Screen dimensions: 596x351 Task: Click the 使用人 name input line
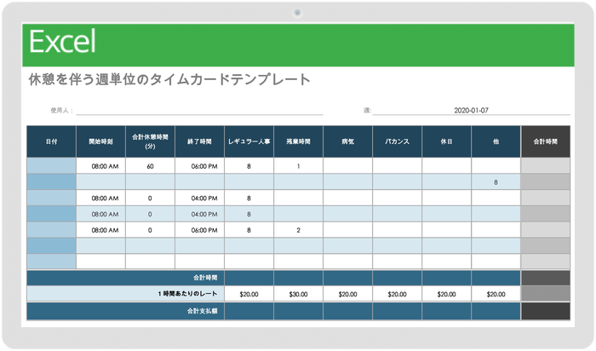point(199,110)
